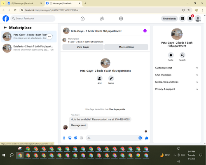The height and width of the screenshot is (165, 206).
Task: Open the emoji picker
Action: [x=140, y=138]
